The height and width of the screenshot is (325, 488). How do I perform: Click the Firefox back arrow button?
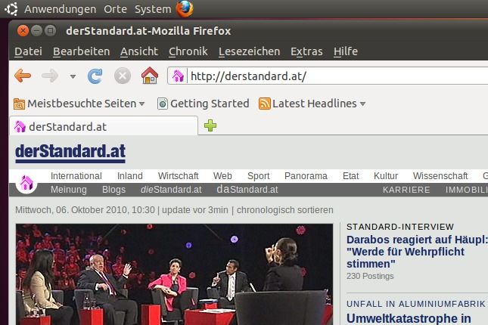23,76
